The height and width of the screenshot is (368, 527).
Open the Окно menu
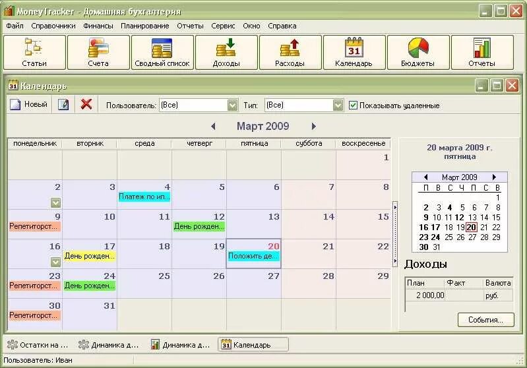251,26
